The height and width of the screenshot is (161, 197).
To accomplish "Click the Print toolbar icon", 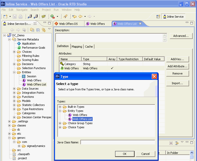I will [x=21, y=16].
